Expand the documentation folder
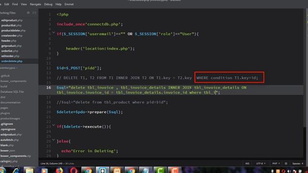 [10, 102]
